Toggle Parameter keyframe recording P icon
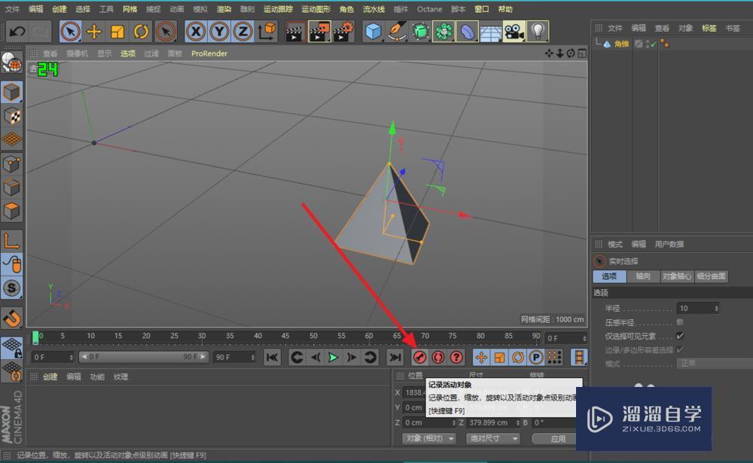 [x=536, y=358]
